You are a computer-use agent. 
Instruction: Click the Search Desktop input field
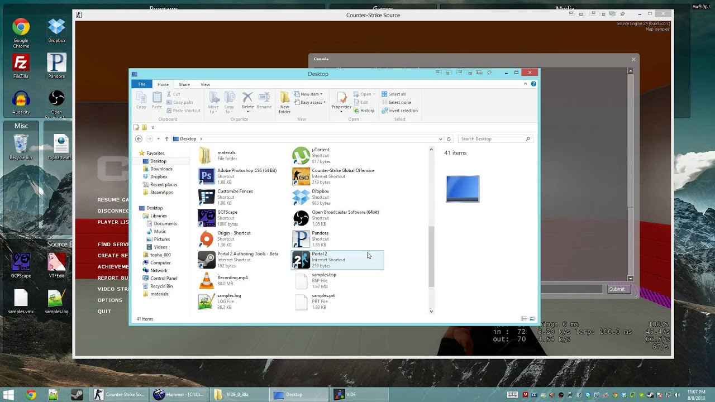click(x=495, y=139)
